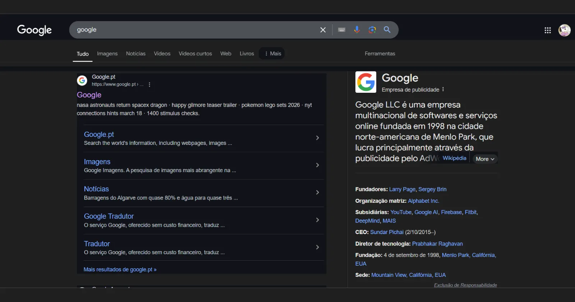This screenshot has width=575, height=302.
Task: Open the Google apps grid
Action: 548,30
